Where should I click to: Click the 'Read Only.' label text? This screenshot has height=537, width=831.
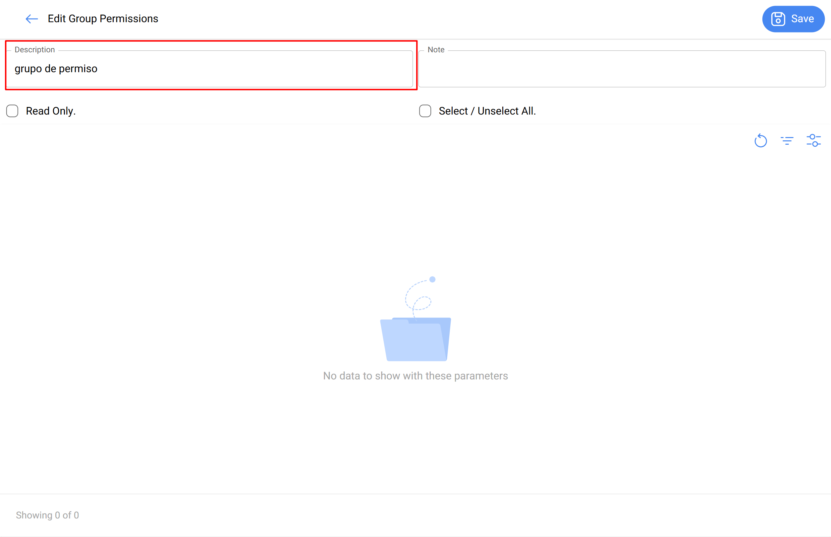(x=51, y=111)
